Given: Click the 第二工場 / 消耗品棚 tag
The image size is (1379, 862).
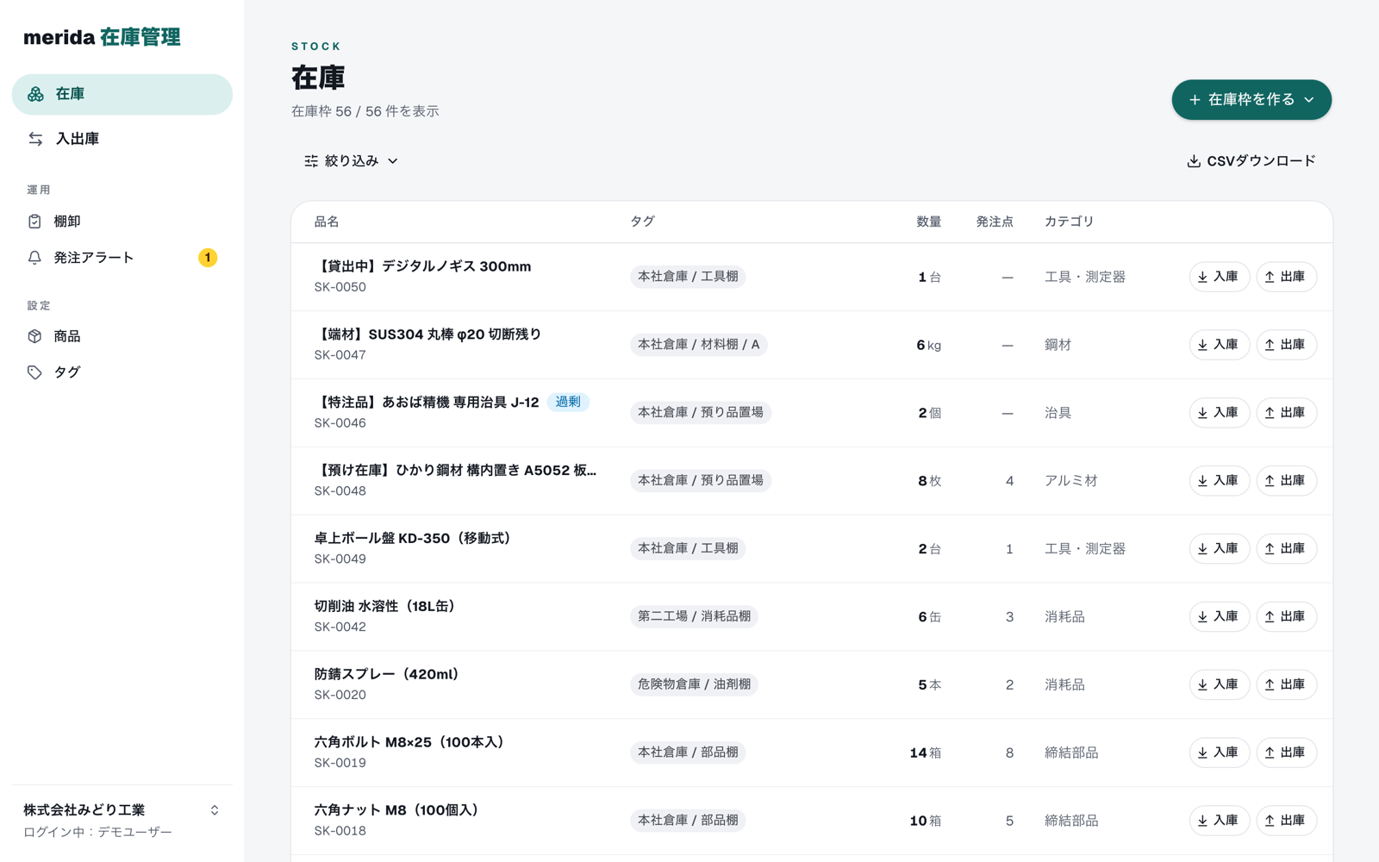Looking at the screenshot, I should tap(694, 616).
